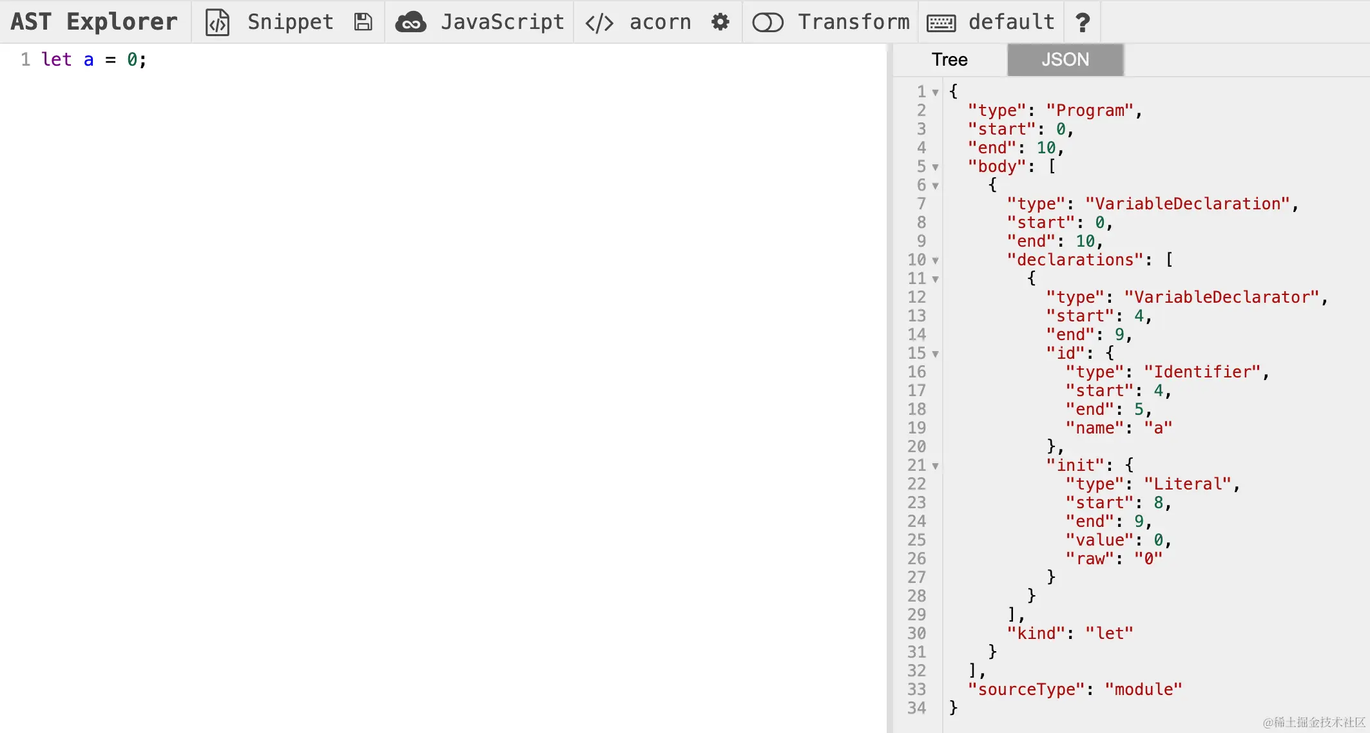
Task: Open parser settings gear icon
Action: [720, 23]
